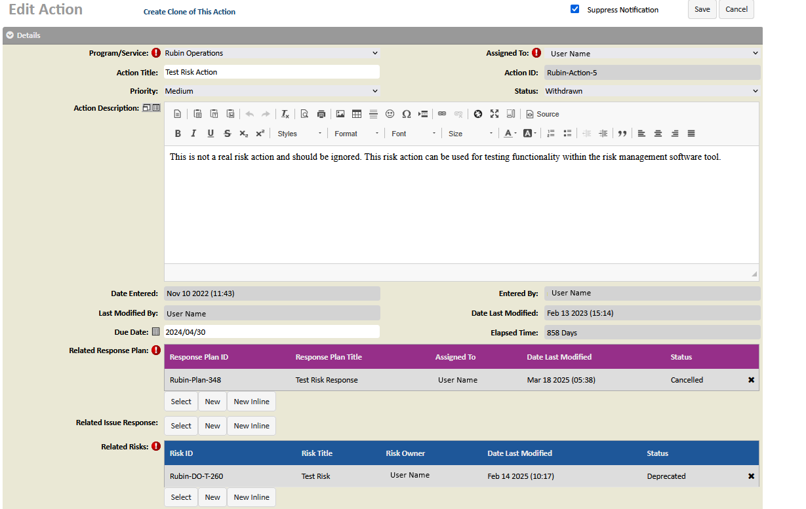
Task: Uncheck the Suppress Notification checkbox
Action: coord(575,9)
